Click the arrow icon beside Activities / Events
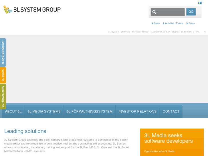 tap(164, 23)
